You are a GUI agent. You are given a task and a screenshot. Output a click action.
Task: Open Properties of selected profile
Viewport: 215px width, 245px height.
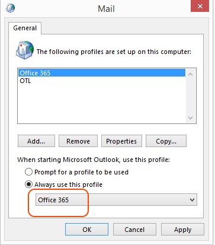(121, 141)
